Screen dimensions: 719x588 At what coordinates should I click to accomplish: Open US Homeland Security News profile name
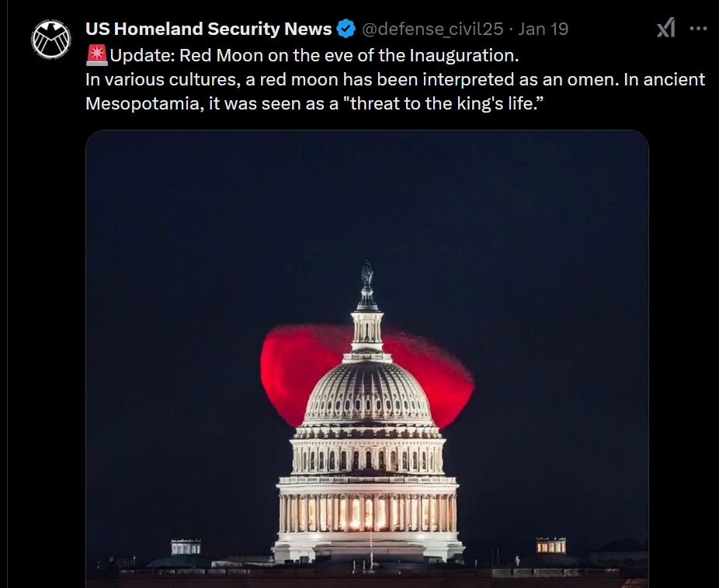click(x=209, y=29)
